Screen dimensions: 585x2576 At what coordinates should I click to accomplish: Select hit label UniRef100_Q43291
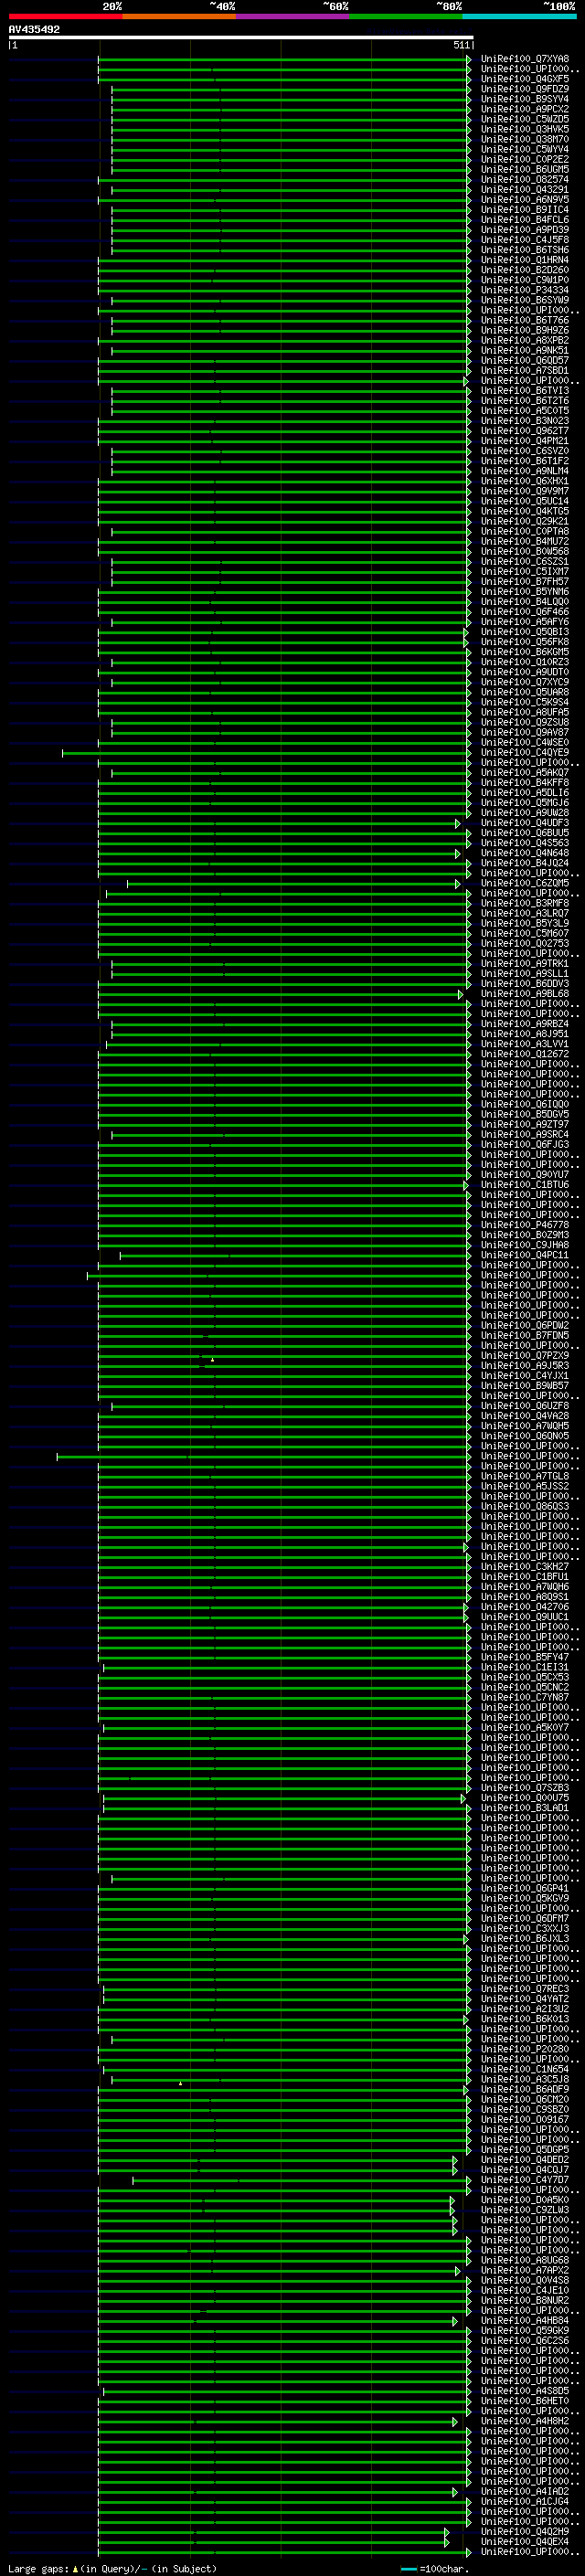pyautogui.click(x=525, y=190)
